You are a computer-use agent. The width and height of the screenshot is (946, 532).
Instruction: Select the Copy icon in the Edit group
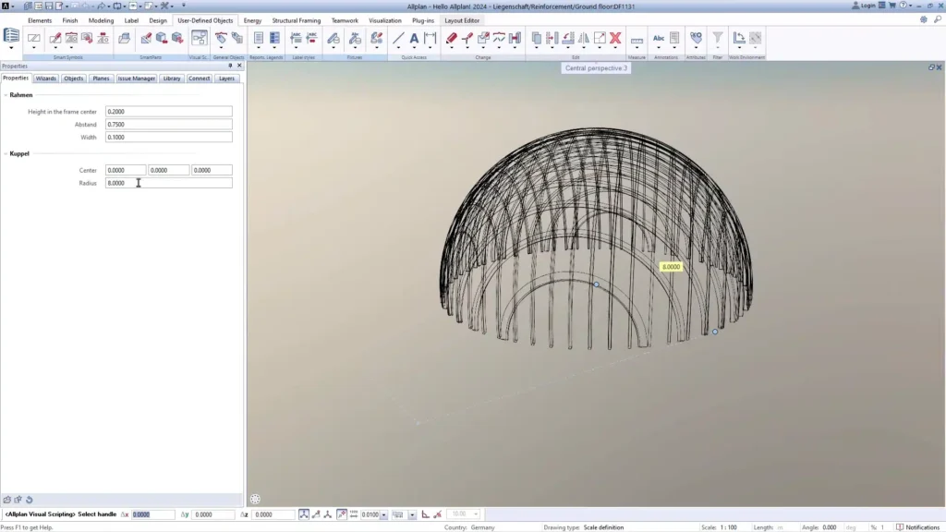[x=536, y=37]
